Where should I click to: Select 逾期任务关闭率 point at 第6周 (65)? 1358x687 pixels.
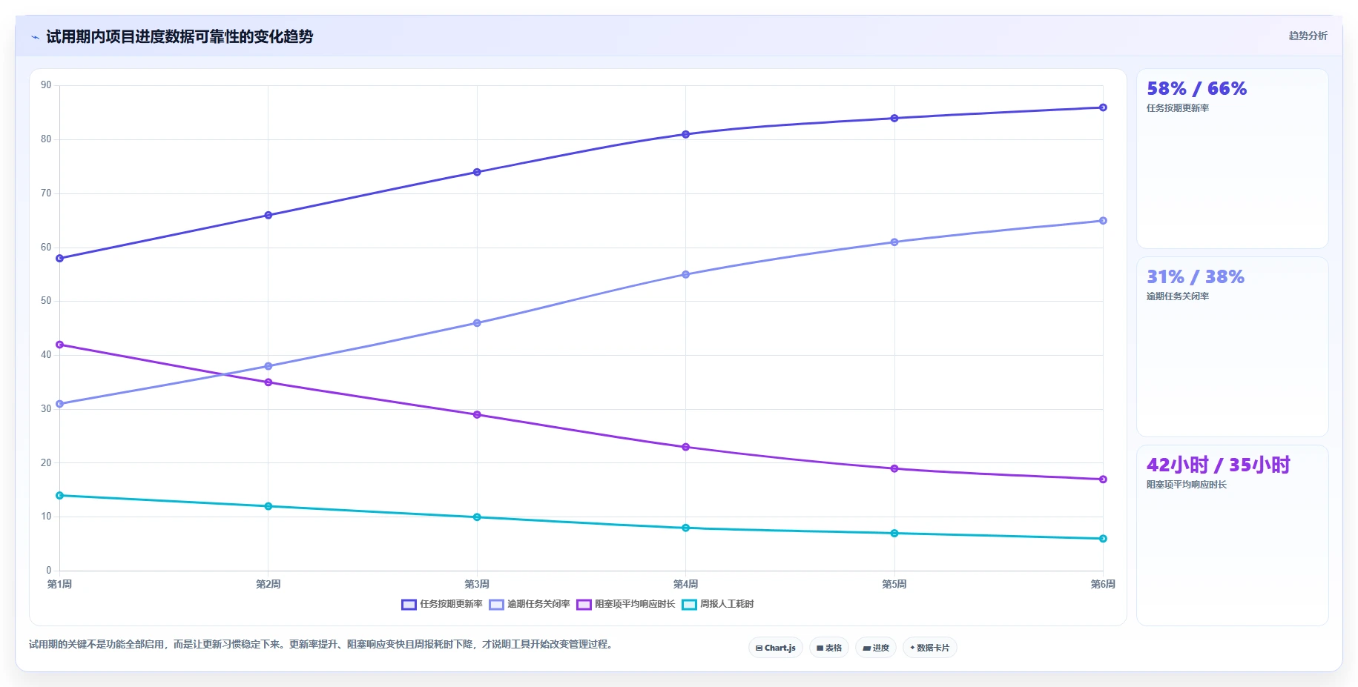click(1103, 221)
